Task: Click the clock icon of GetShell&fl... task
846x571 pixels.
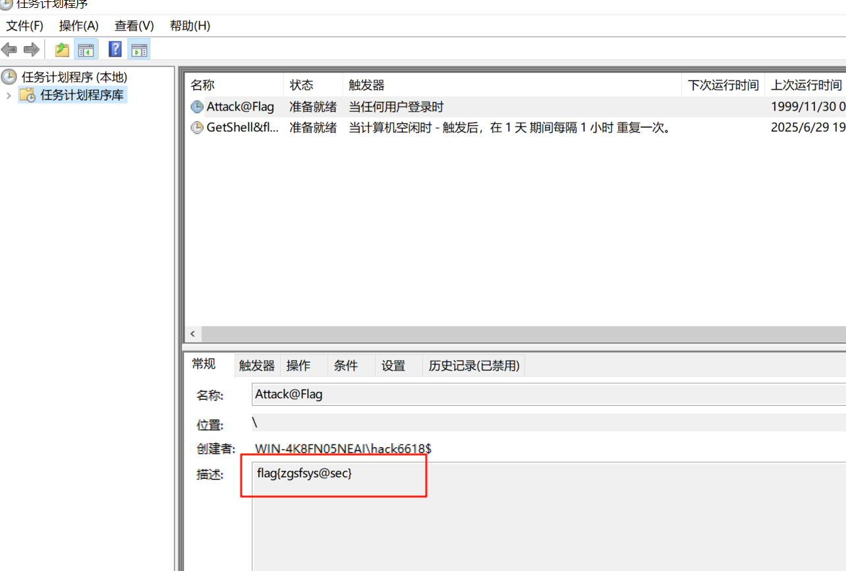Action: 197,128
